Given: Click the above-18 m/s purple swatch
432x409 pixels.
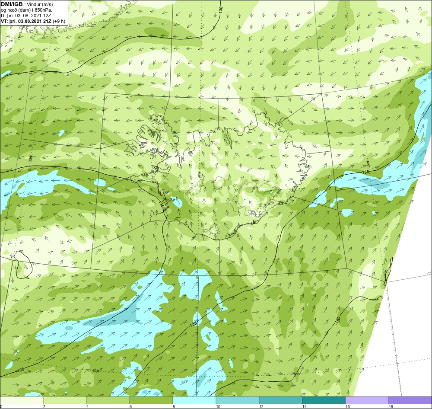Looking at the screenshot, I should click(410, 400).
